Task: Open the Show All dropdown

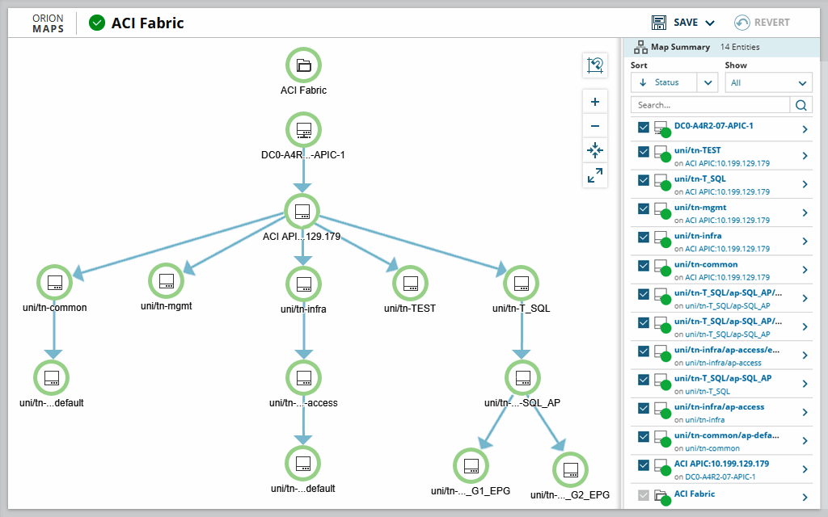Action: click(x=768, y=82)
